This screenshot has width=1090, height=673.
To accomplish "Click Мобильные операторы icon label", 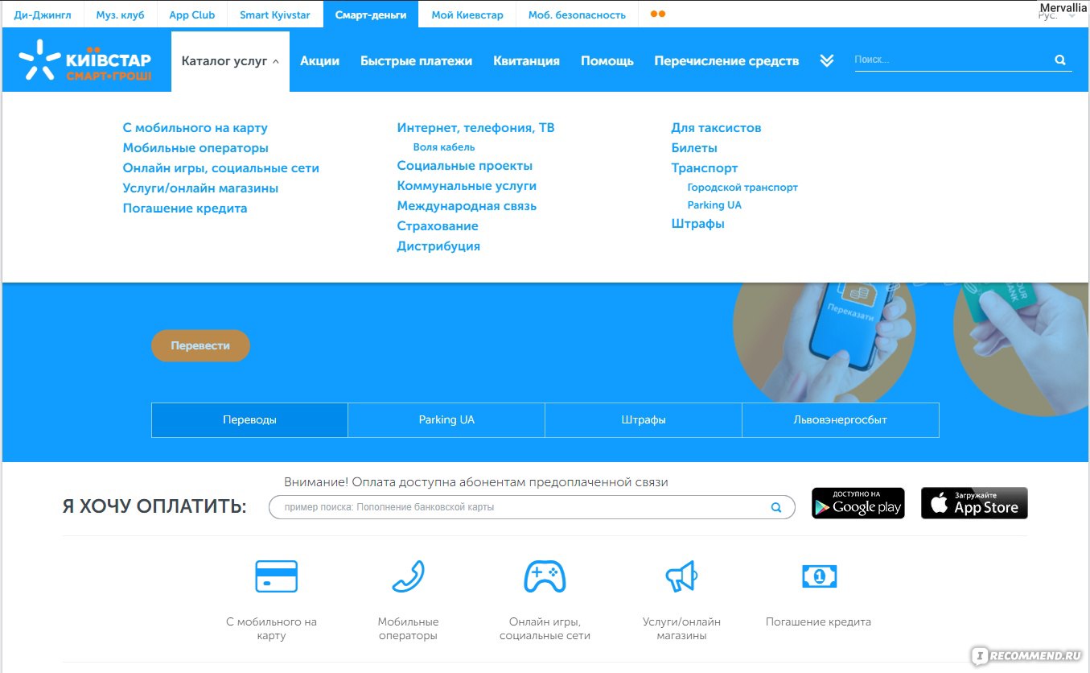I will (x=408, y=629).
